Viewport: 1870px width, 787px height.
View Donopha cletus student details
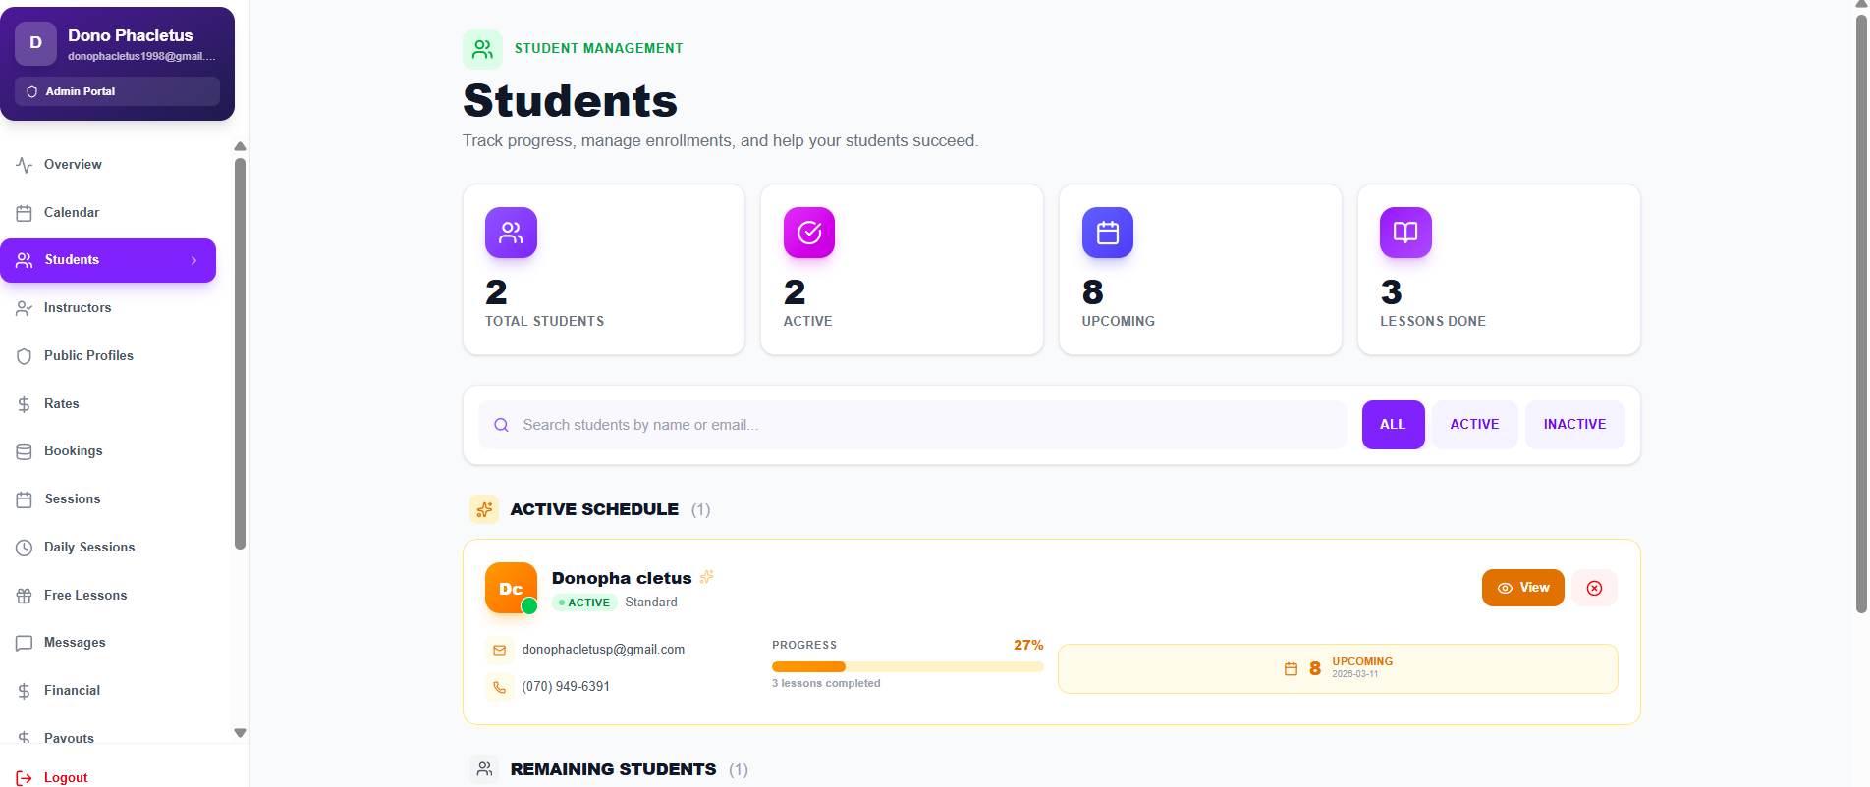(1521, 588)
